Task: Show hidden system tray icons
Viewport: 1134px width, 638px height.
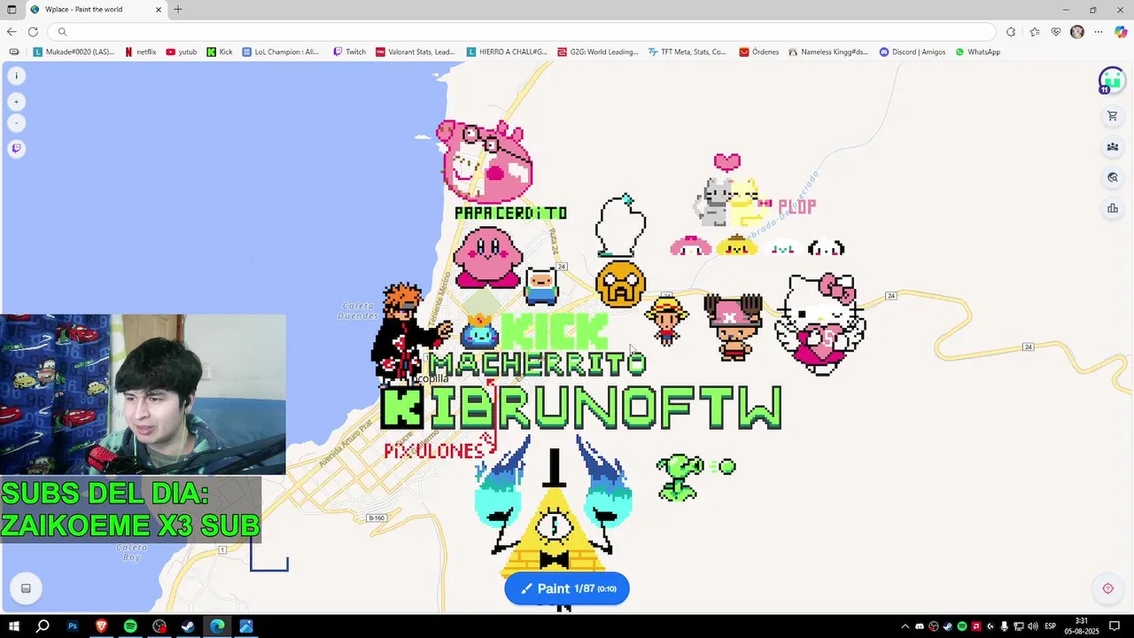Action: pos(905,626)
